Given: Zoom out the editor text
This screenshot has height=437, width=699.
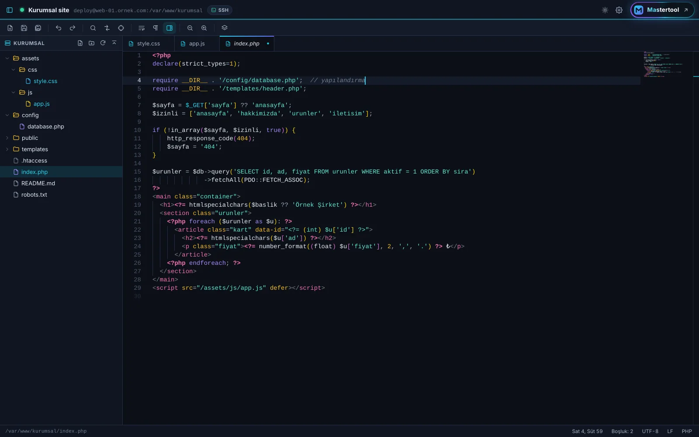Looking at the screenshot, I should pyautogui.click(x=190, y=28).
